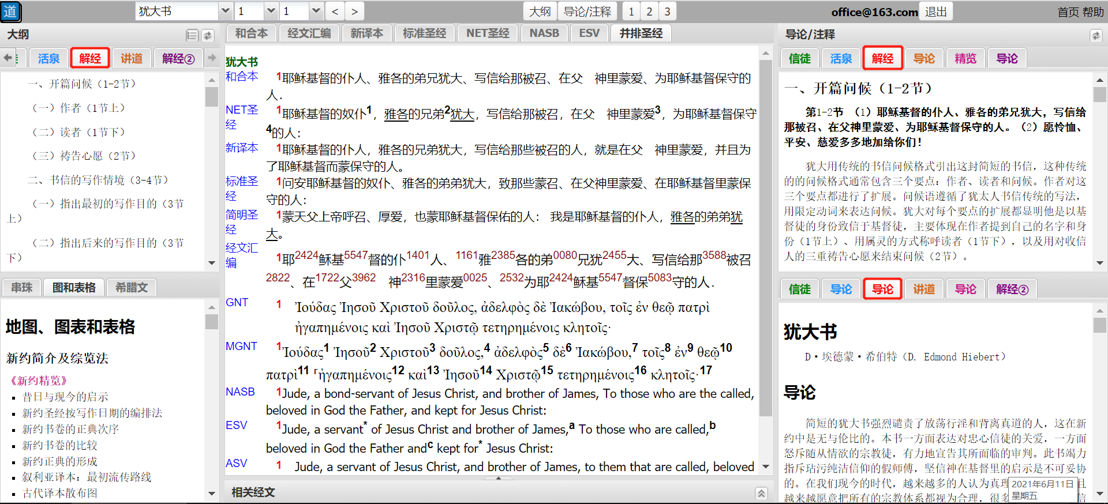This screenshot has width=1108, height=504.
Task: Open the 昔日与现今的启示 link
Action: pos(65,397)
